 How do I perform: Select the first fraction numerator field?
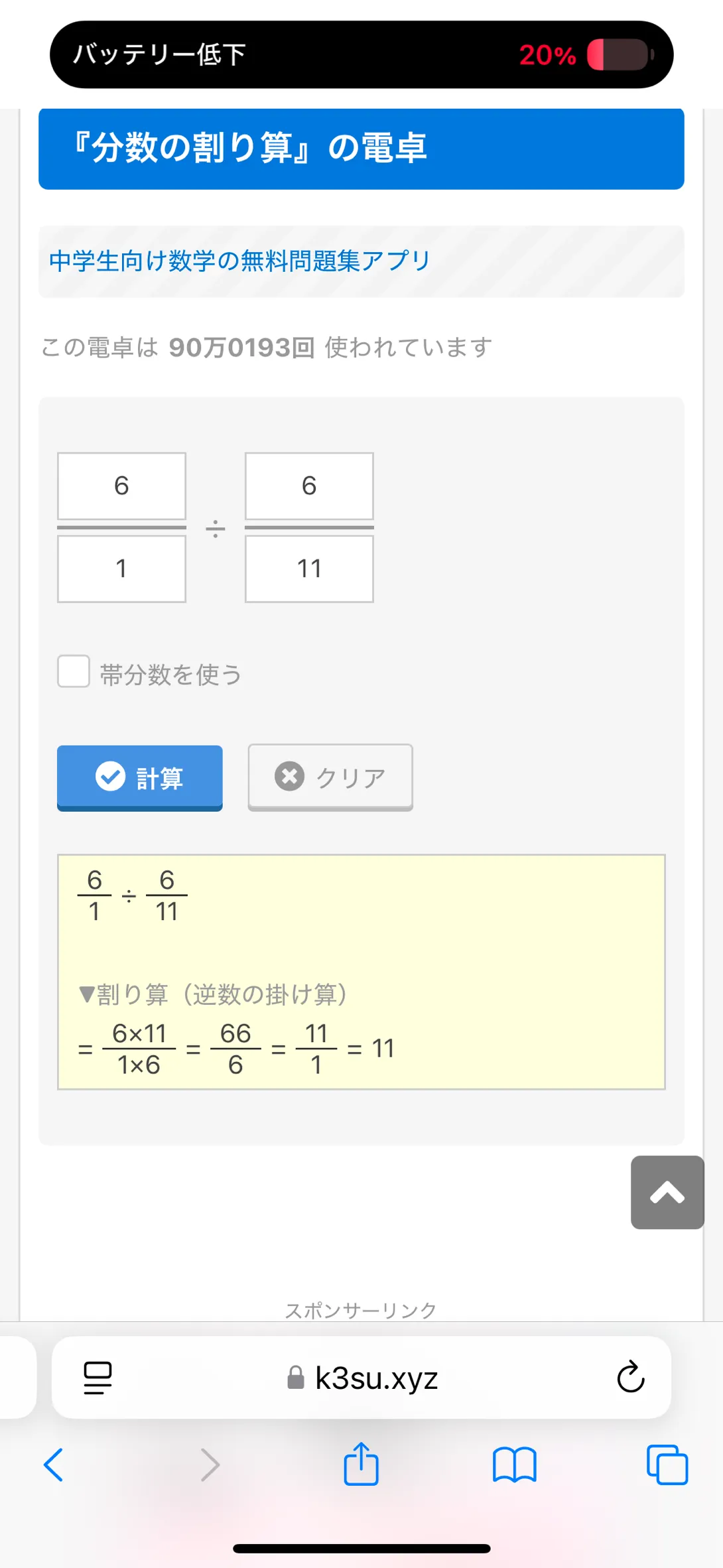tap(121, 486)
